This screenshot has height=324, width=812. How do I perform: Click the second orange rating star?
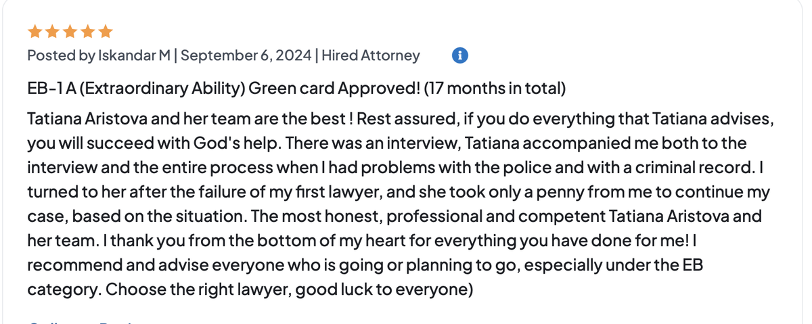coord(51,32)
